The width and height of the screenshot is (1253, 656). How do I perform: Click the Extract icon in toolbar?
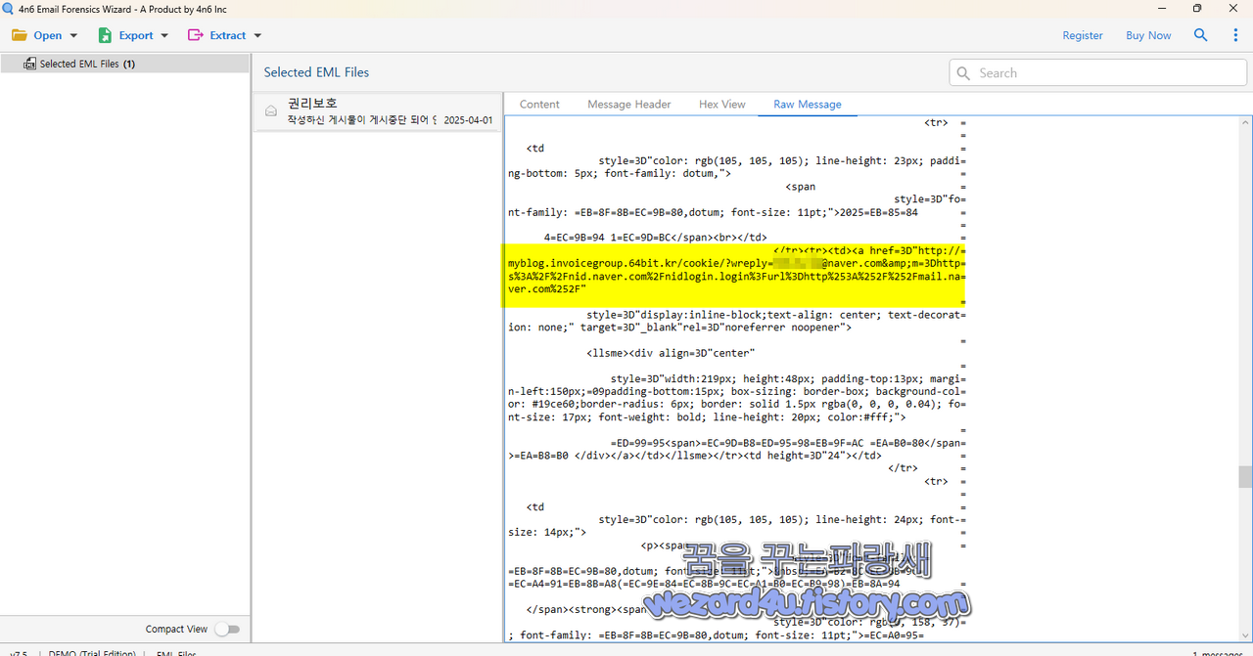(x=196, y=35)
